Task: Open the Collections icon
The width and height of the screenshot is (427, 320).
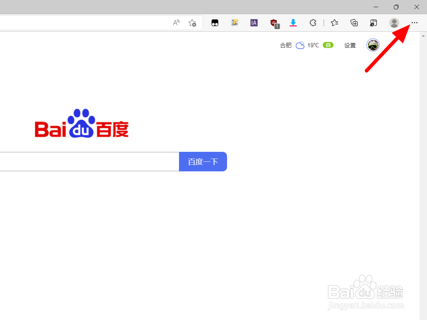Action: (x=354, y=23)
